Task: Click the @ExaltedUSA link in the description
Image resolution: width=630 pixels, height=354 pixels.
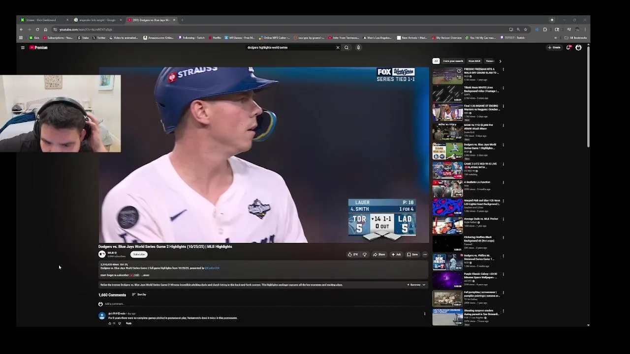Action: coord(212,268)
